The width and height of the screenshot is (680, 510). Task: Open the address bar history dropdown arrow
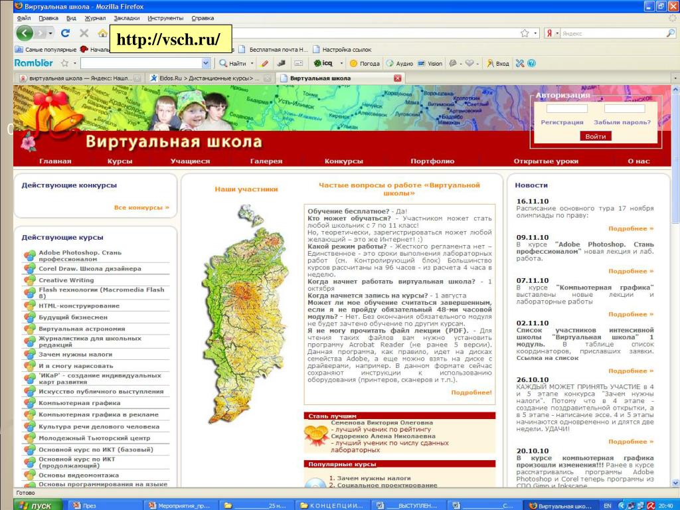[536, 33]
